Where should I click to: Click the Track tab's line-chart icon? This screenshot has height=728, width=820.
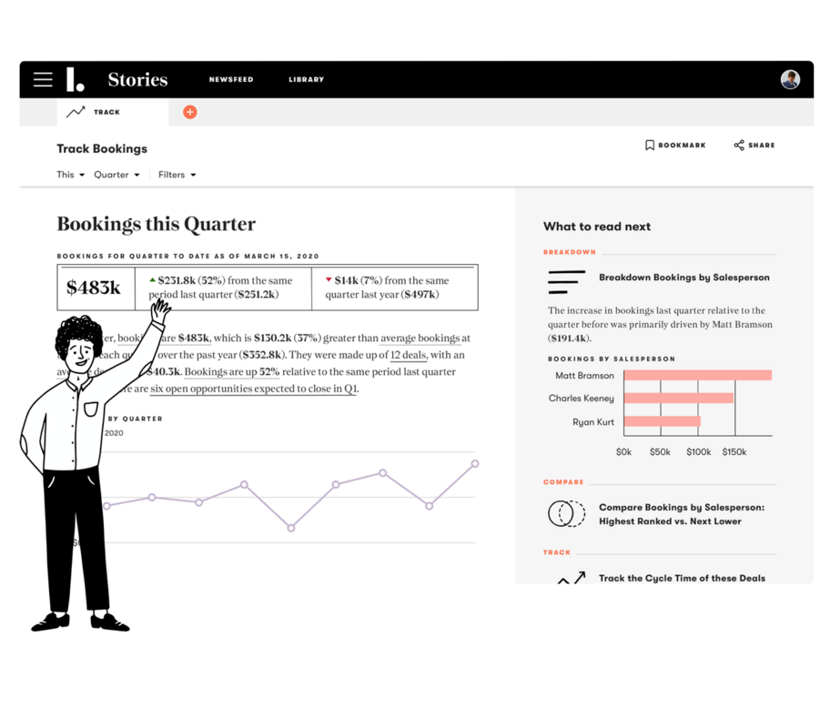[75, 111]
